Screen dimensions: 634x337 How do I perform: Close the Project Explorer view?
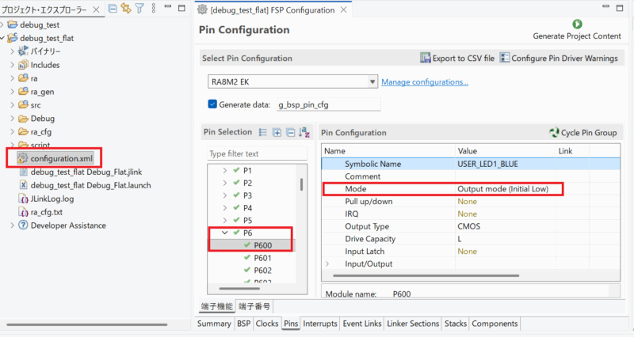[96, 9]
